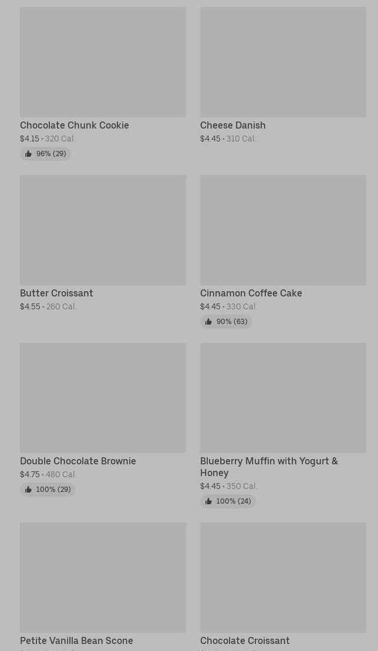Click thumbs-up icon under Blueberry Muffin
Image resolution: width=378 pixels, height=651 pixels.
point(208,501)
